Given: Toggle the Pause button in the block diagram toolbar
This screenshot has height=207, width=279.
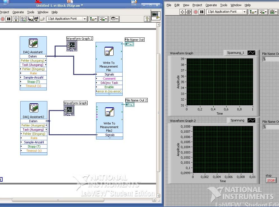Looking at the screenshot, I should [9, 19].
